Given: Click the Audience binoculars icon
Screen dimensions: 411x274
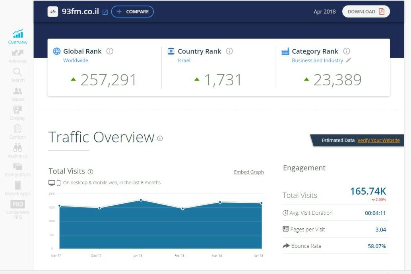Looking at the screenshot, I should click(17, 148).
